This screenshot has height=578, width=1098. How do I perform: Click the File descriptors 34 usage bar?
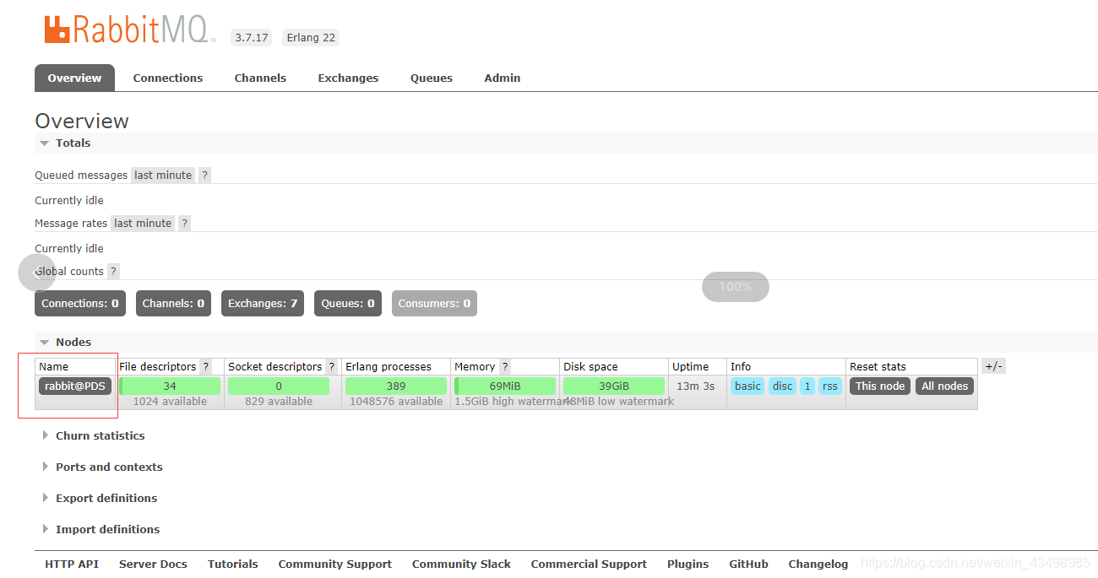(170, 386)
